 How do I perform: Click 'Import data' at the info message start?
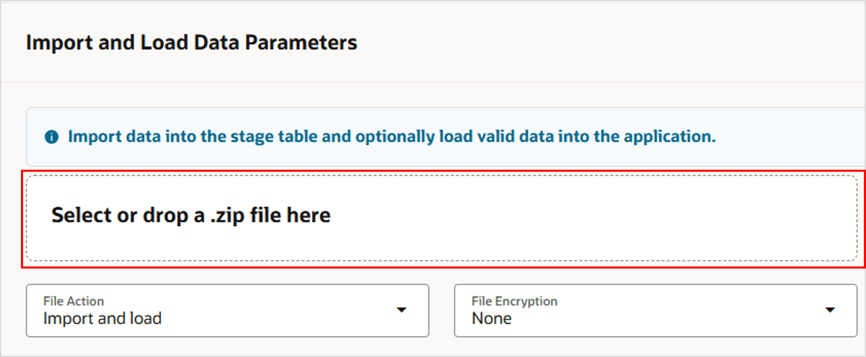coord(114,137)
